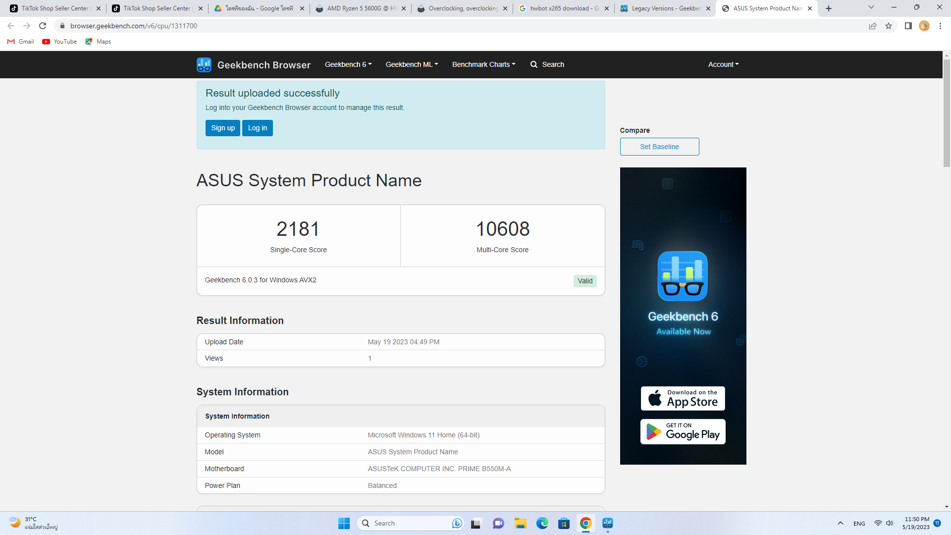The width and height of the screenshot is (951, 535).
Task: Open Microsoft Store from the taskbar
Action: pos(564,523)
